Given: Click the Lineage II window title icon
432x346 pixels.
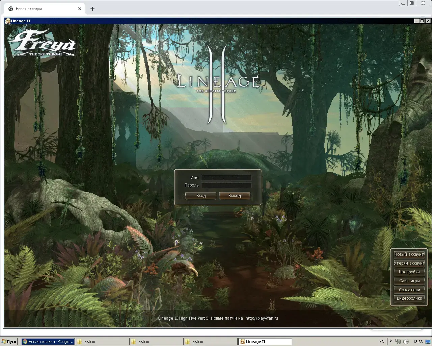Looking at the screenshot, I should tap(8, 21).
